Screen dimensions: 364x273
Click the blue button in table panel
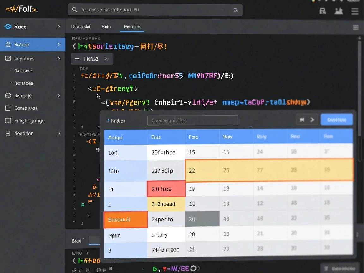pos(337,120)
